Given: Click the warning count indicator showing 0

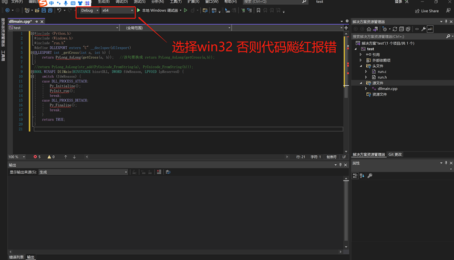Looking at the screenshot, I should coord(51,157).
